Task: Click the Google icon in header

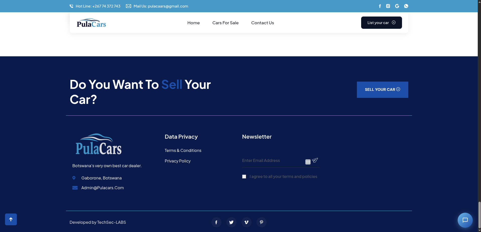Action: click(397, 6)
